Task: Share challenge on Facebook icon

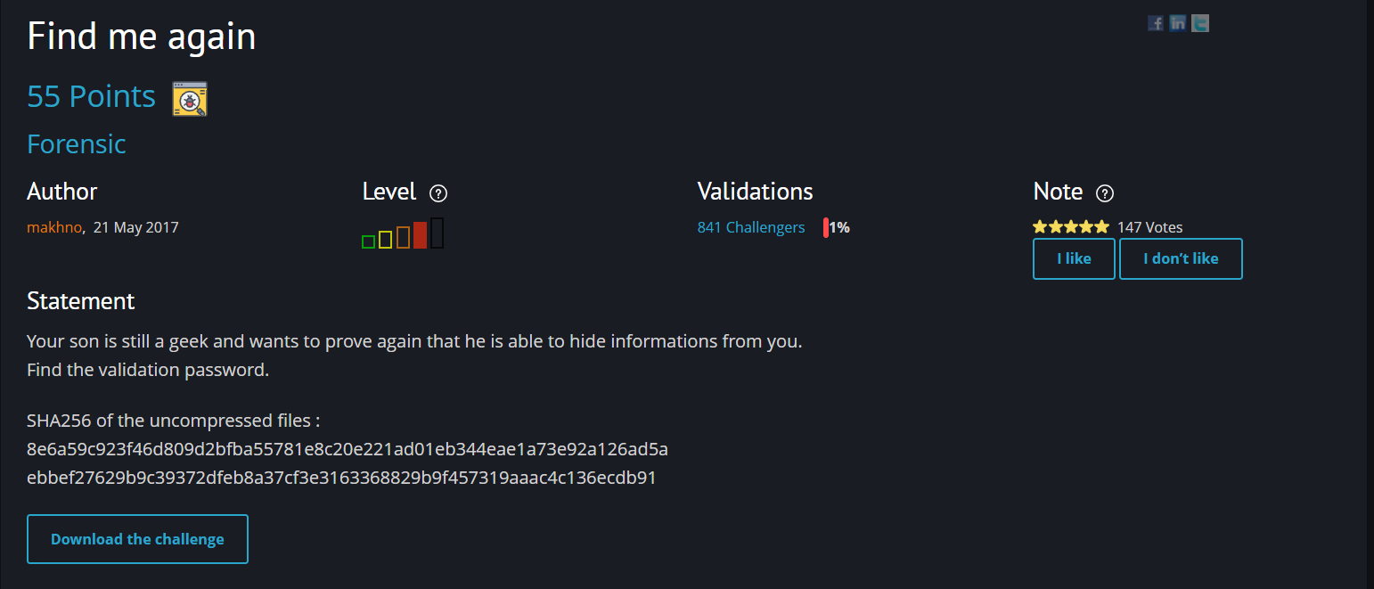Action: point(1156,23)
